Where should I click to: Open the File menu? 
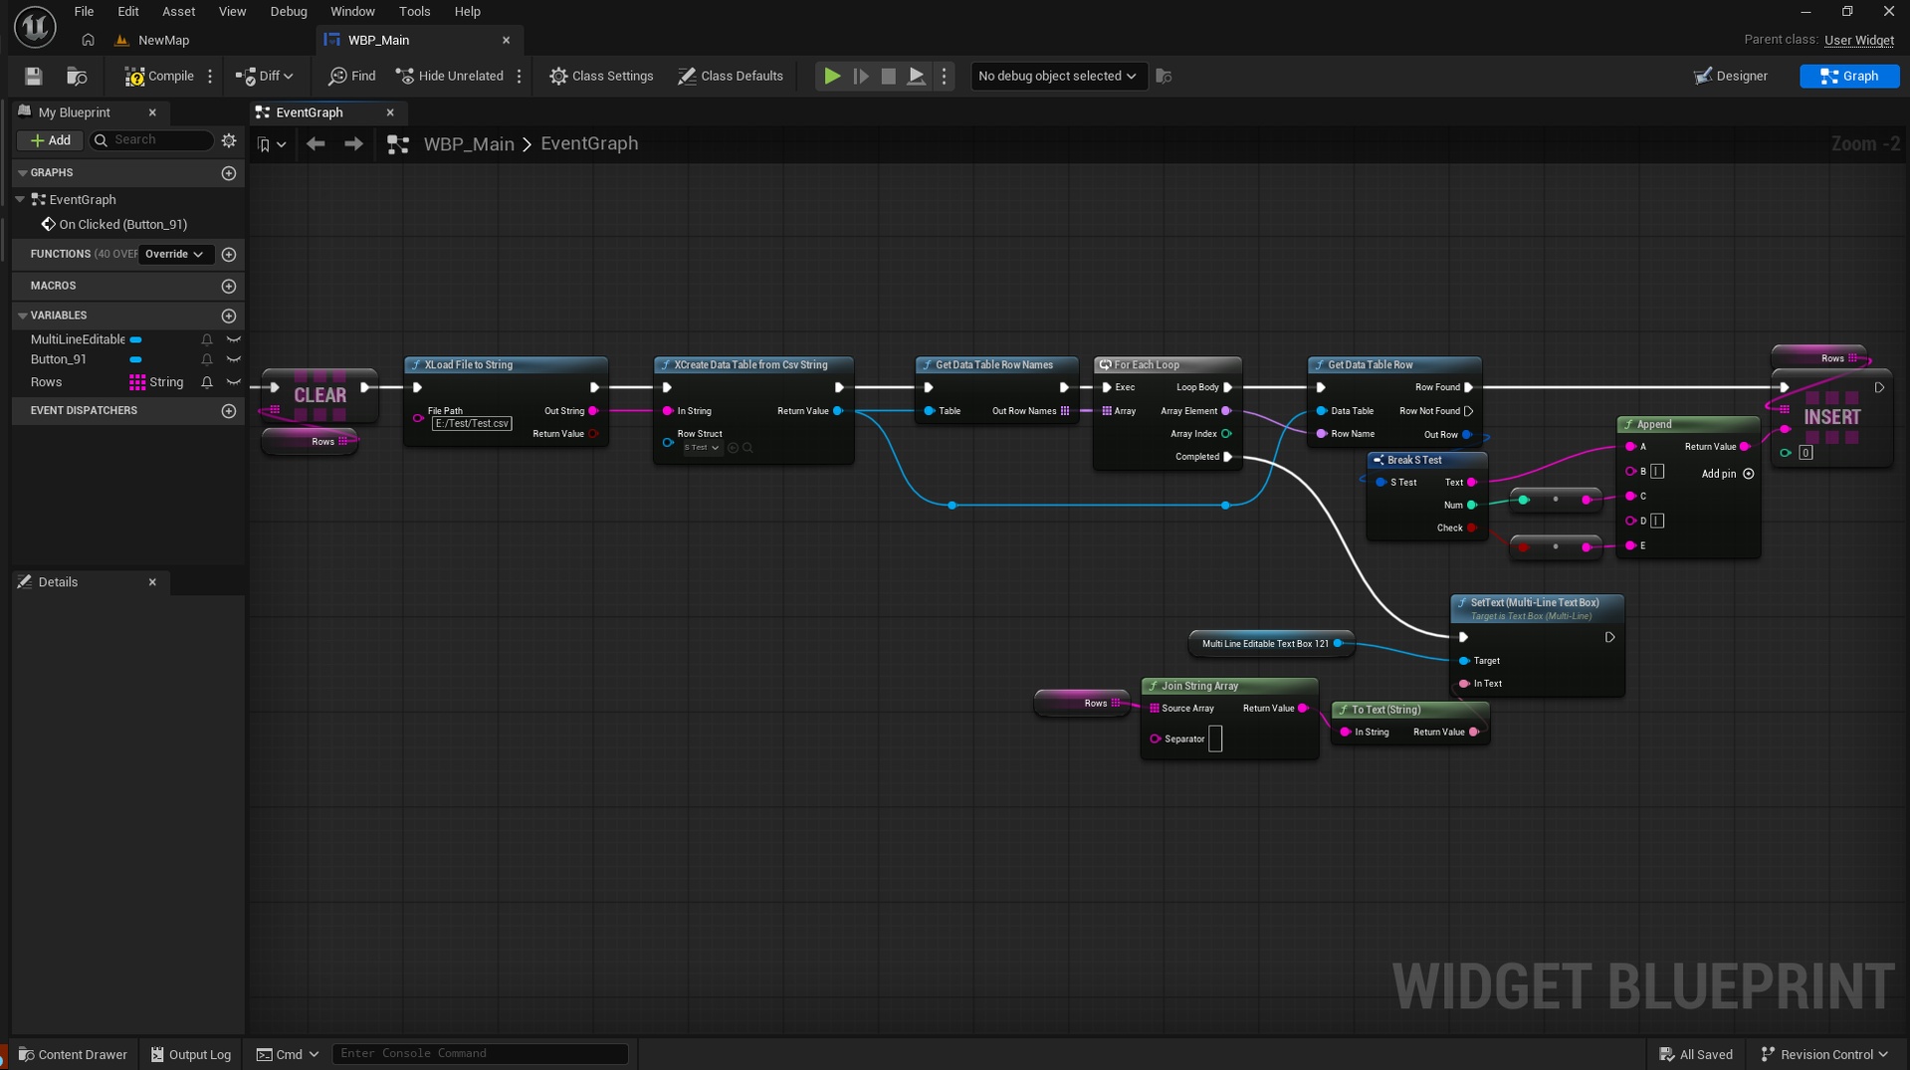(x=84, y=11)
